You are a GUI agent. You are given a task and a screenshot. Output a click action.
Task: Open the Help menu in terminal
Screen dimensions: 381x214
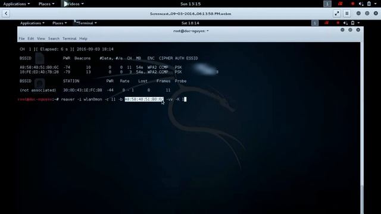83,39
